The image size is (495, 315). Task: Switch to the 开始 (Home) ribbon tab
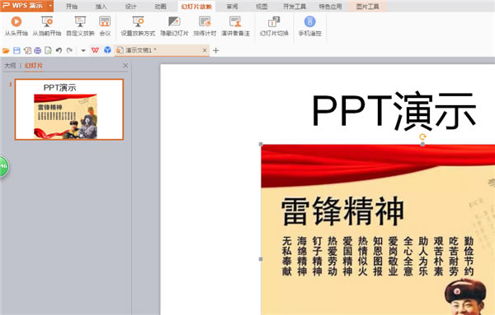click(72, 7)
